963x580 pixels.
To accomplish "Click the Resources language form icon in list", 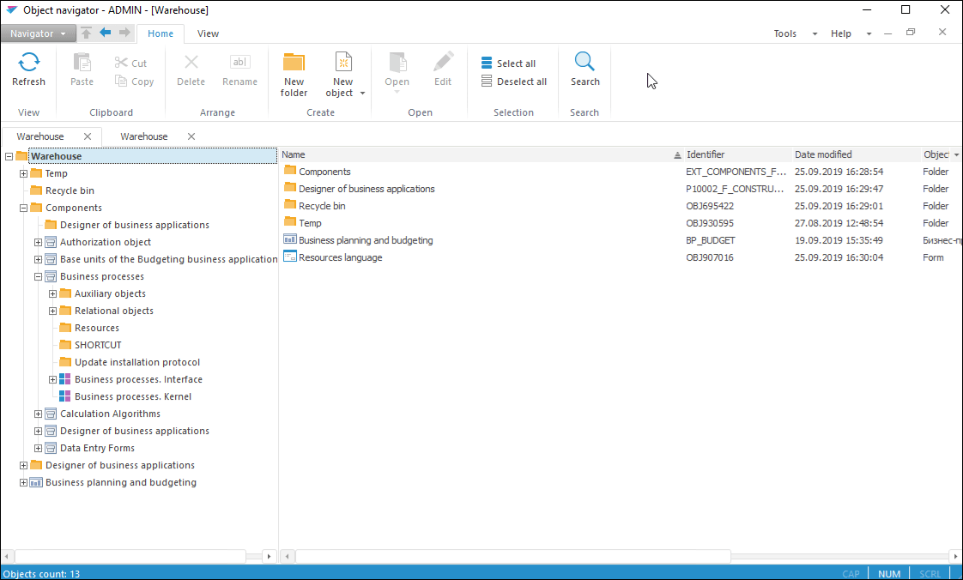I will coord(290,257).
